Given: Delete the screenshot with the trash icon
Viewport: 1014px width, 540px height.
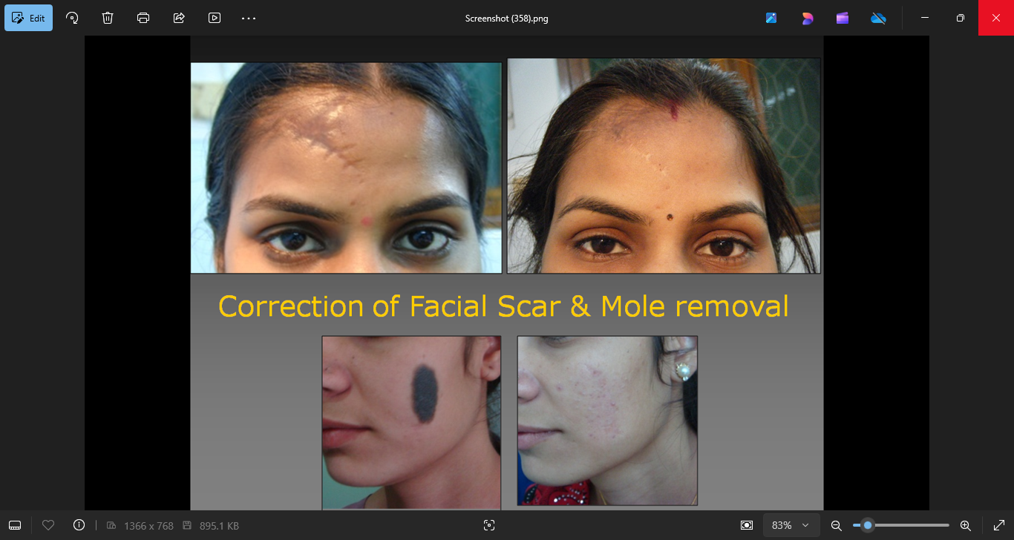Looking at the screenshot, I should 108,18.
